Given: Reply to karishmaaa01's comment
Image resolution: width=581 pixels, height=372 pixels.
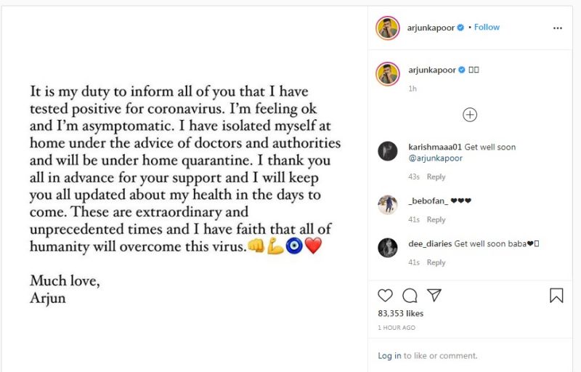Looking at the screenshot, I should [x=436, y=177].
